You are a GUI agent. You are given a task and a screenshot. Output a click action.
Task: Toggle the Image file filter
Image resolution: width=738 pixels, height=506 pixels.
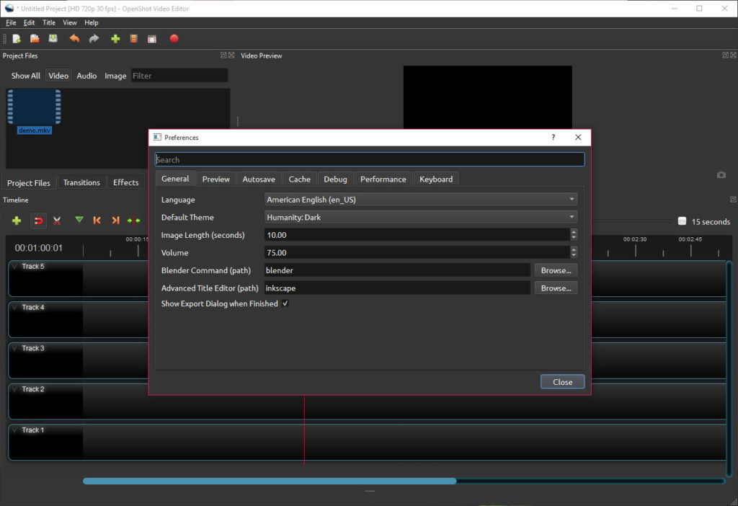click(x=115, y=76)
